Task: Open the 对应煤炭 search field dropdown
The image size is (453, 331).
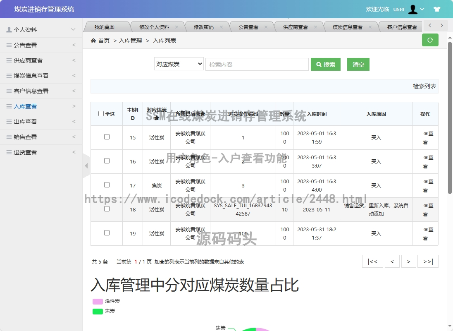Action: click(x=179, y=64)
